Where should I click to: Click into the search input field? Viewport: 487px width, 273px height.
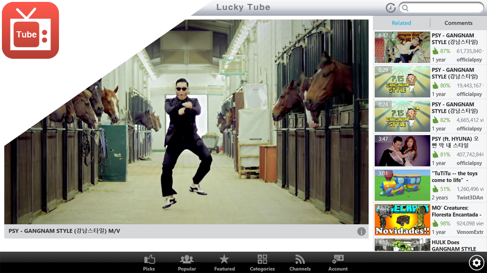pos(442,8)
